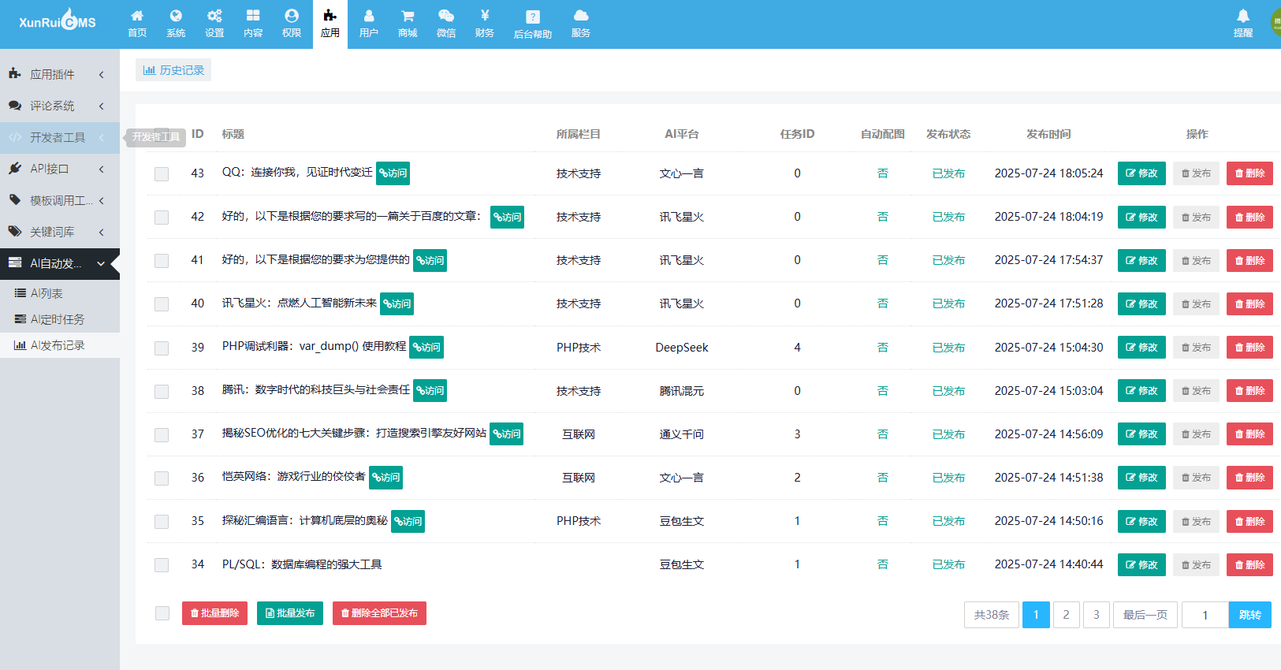Click 访问 link for 讯飞星火 article row 40
The image size is (1281, 670).
pos(397,303)
